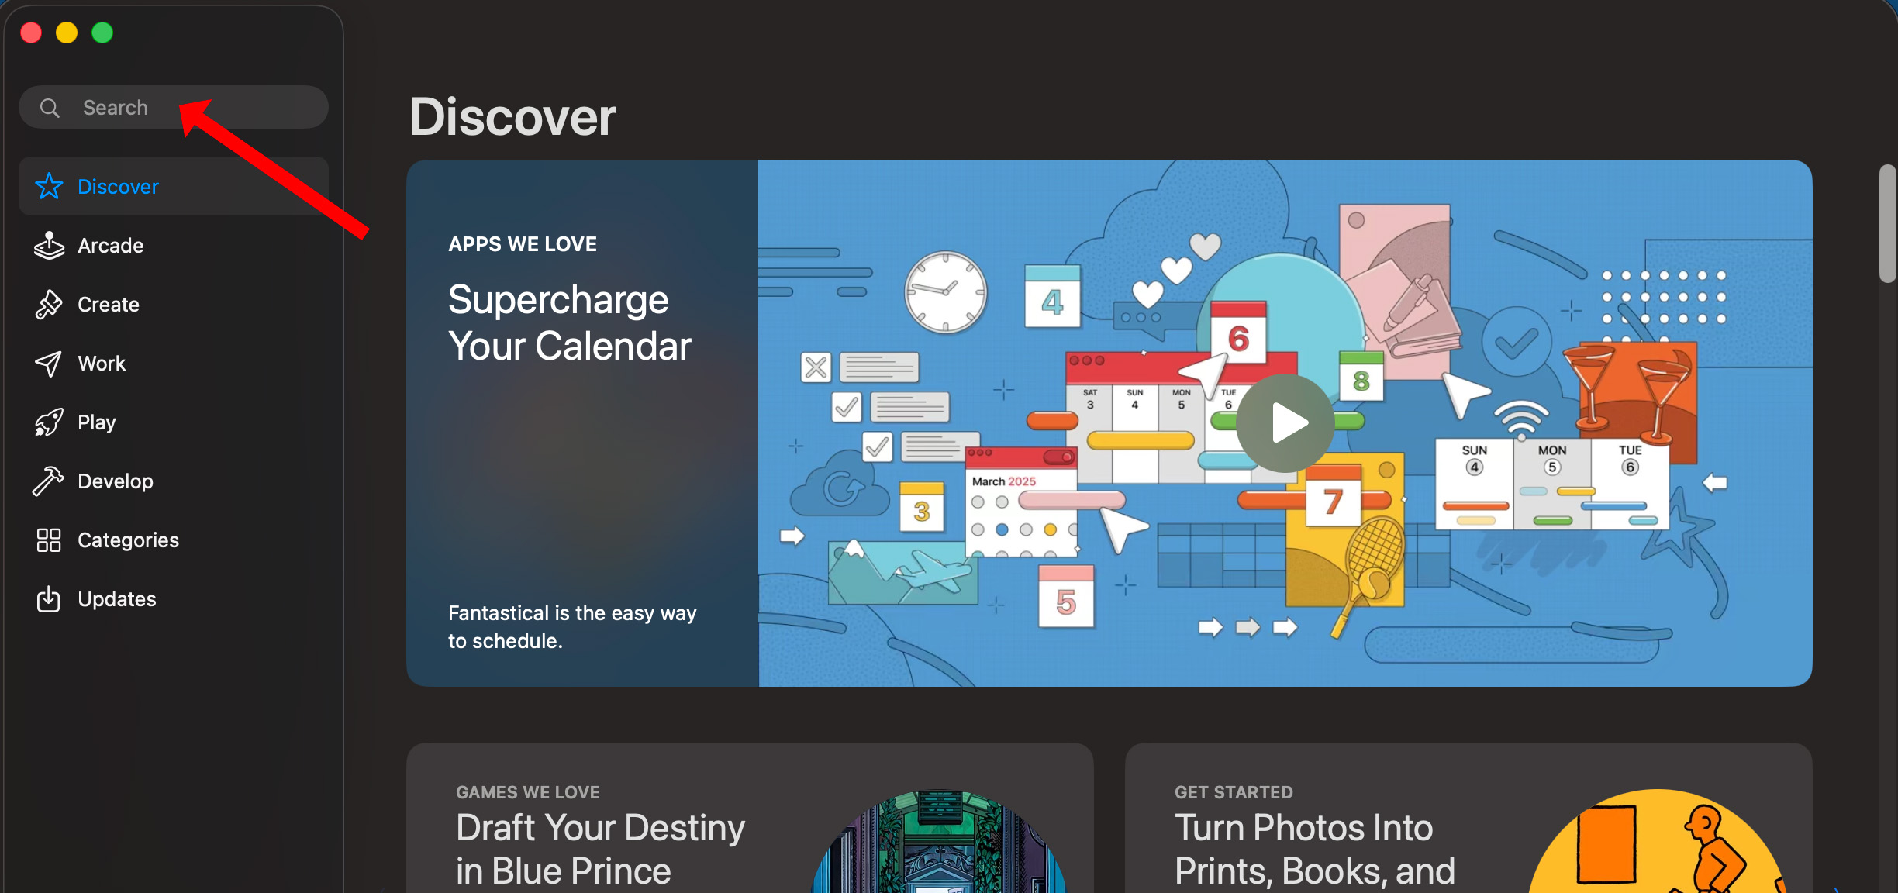Switch to the Categories section
The width and height of the screenshot is (1898, 893).
pos(174,540)
